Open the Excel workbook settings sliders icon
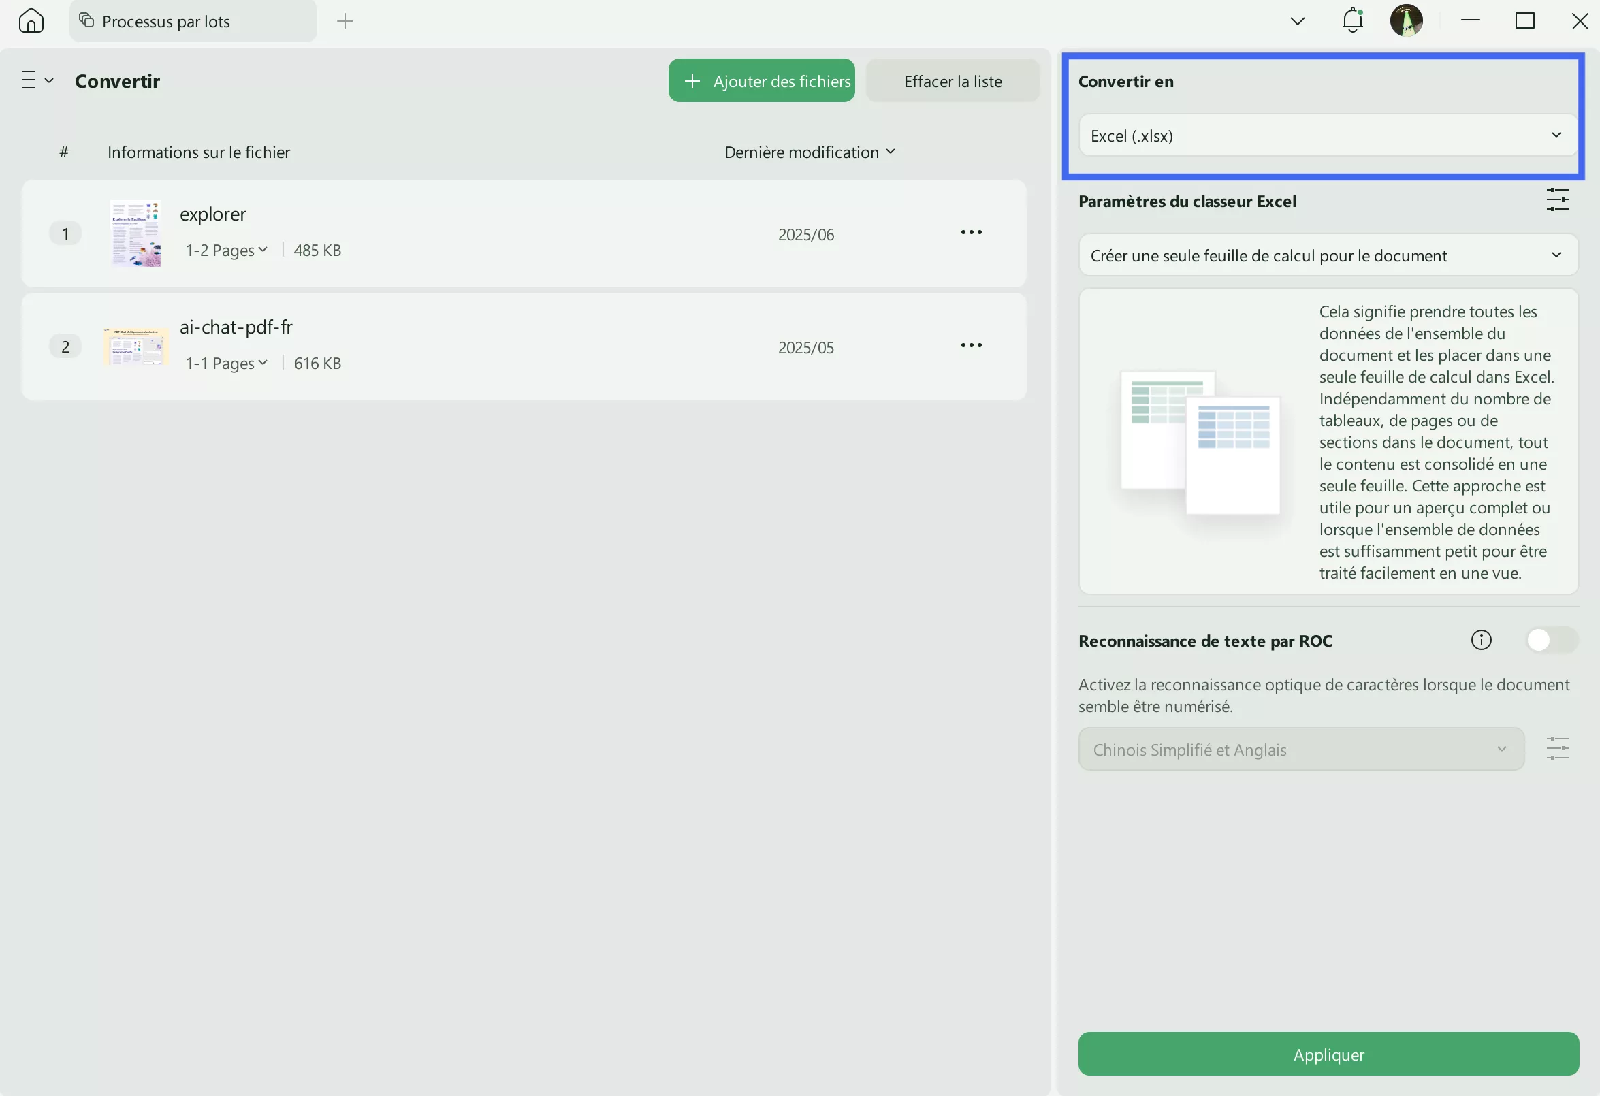This screenshot has width=1600, height=1096. pos(1556,200)
